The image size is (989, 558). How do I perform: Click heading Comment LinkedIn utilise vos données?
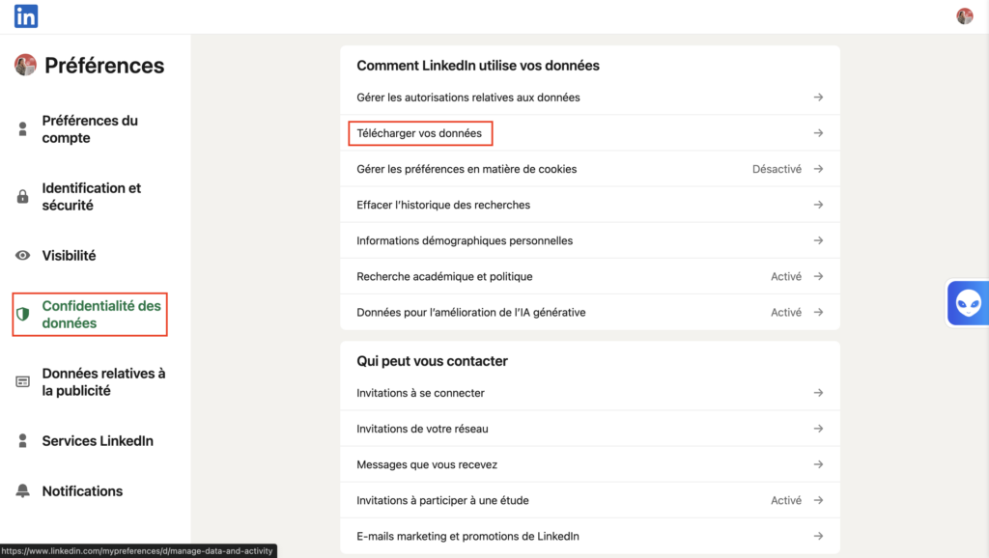[x=477, y=66]
